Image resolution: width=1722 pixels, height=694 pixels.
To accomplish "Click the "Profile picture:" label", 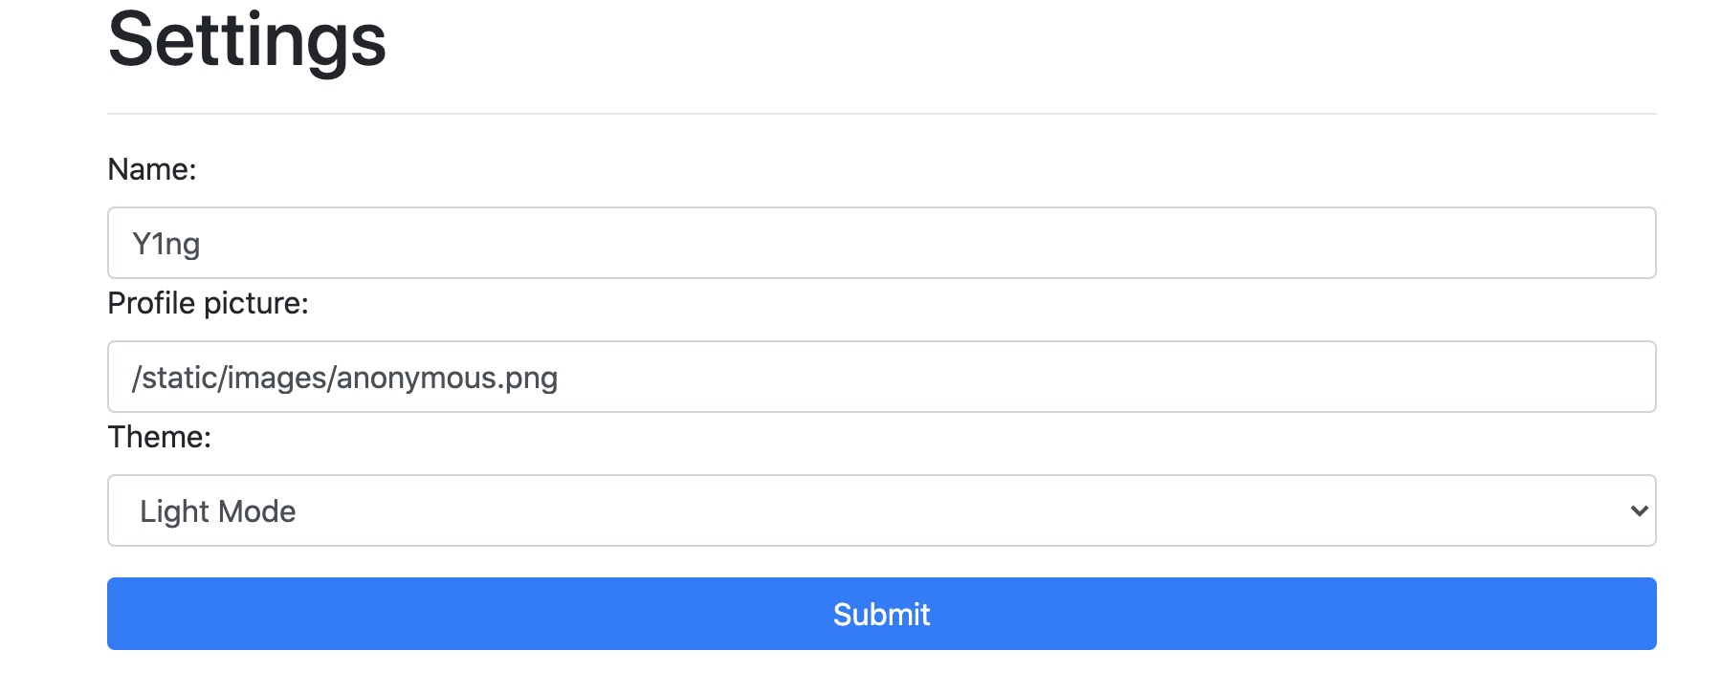I will click(208, 303).
